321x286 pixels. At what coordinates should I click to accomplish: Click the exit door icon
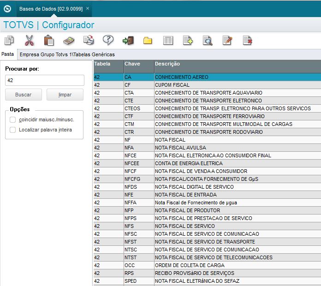(x=128, y=41)
